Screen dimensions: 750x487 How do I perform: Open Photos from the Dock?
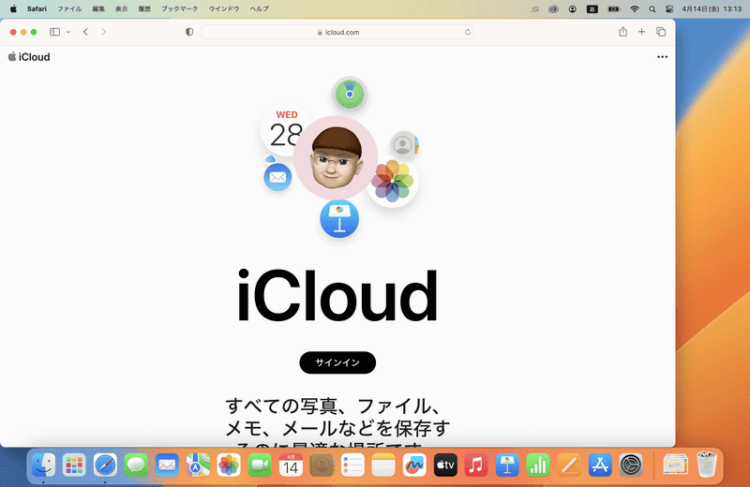coord(229,465)
